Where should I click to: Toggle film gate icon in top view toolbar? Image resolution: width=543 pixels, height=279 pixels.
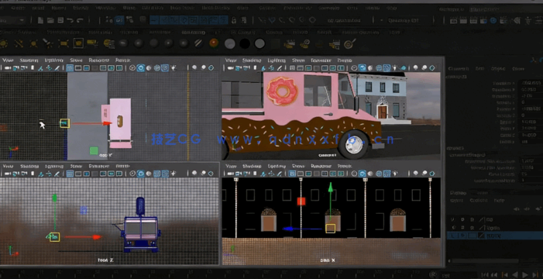[78, 68]
